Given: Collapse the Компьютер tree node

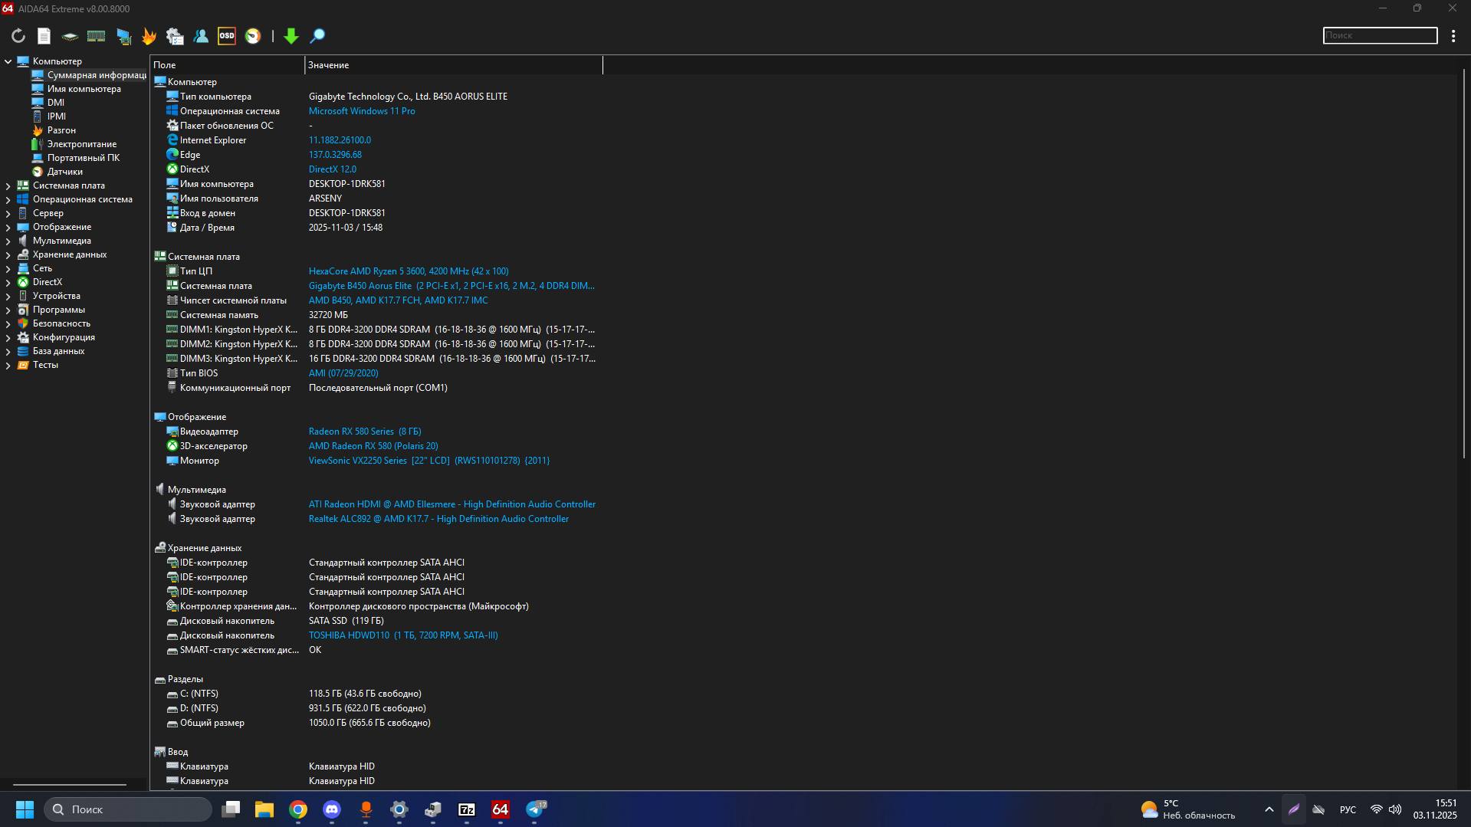Looking at the screenshot, I should point(8,61).
